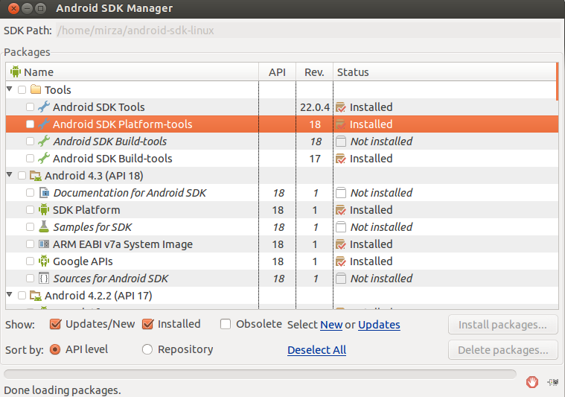Check the Sources for Android SDK checkbox
Image resolution: width=565 pixels, height=397 pixels.
tap(31, 279)
